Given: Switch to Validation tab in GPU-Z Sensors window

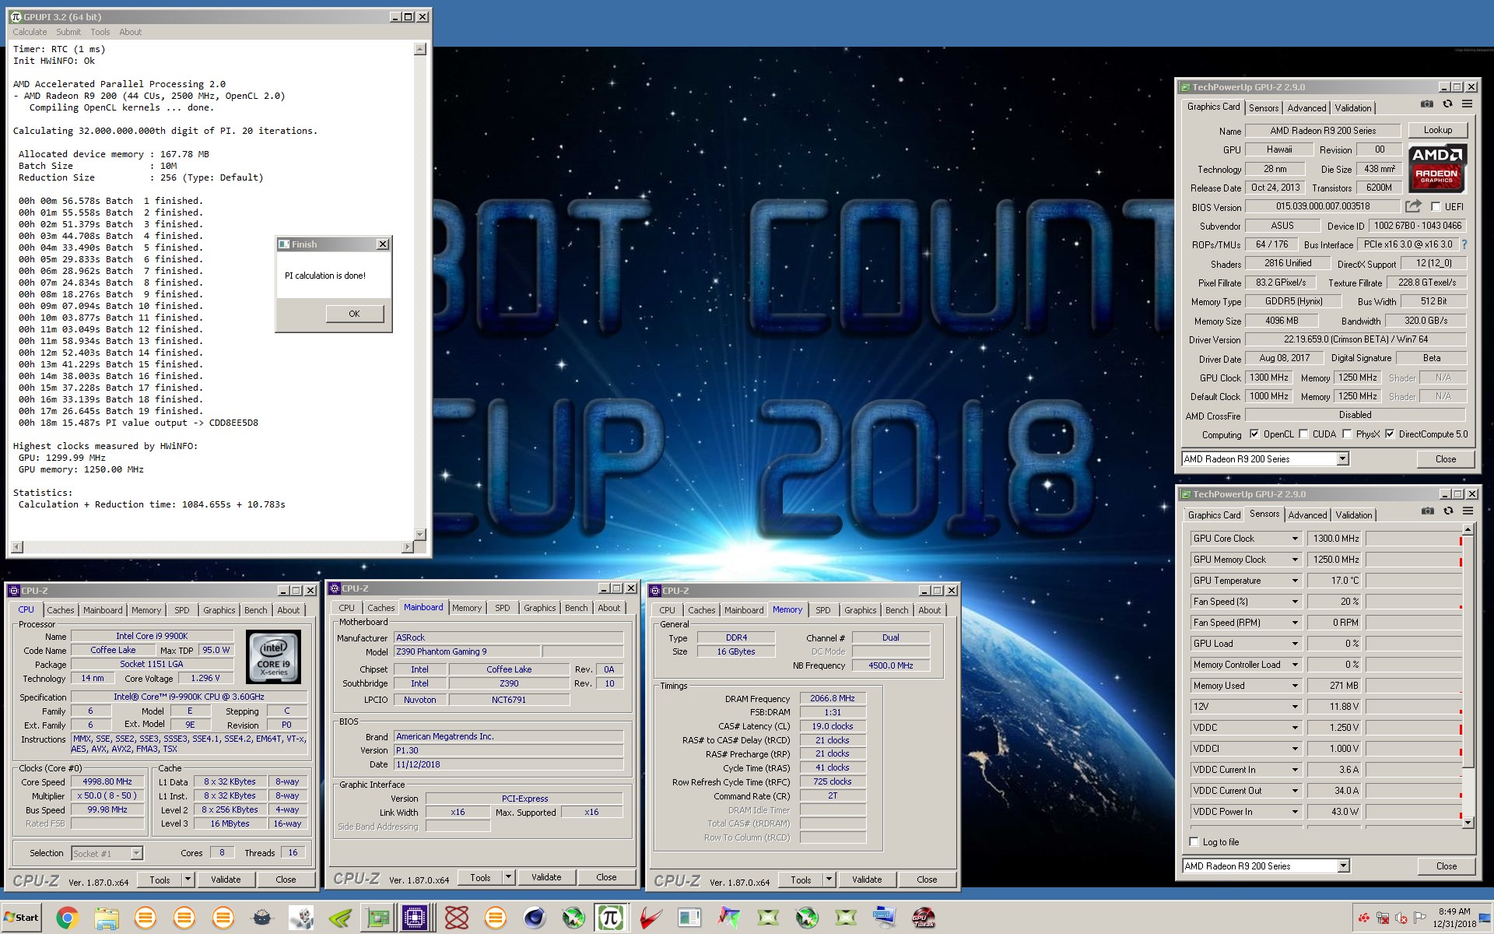Looking at the screenshot, I should [1354, 515].
